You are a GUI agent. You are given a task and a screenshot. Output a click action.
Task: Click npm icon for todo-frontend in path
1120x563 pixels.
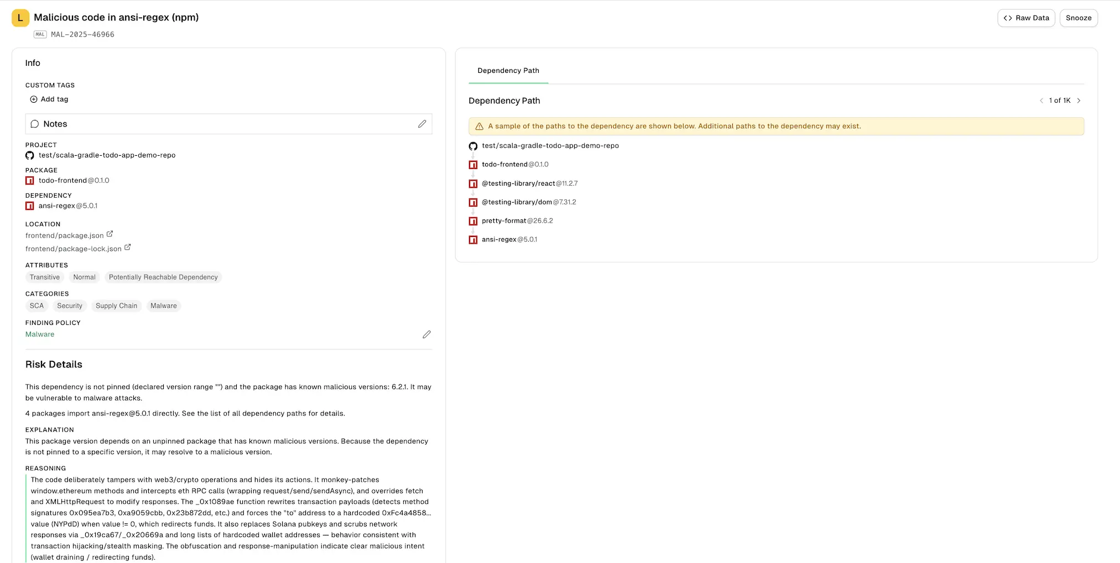[473, 165]
